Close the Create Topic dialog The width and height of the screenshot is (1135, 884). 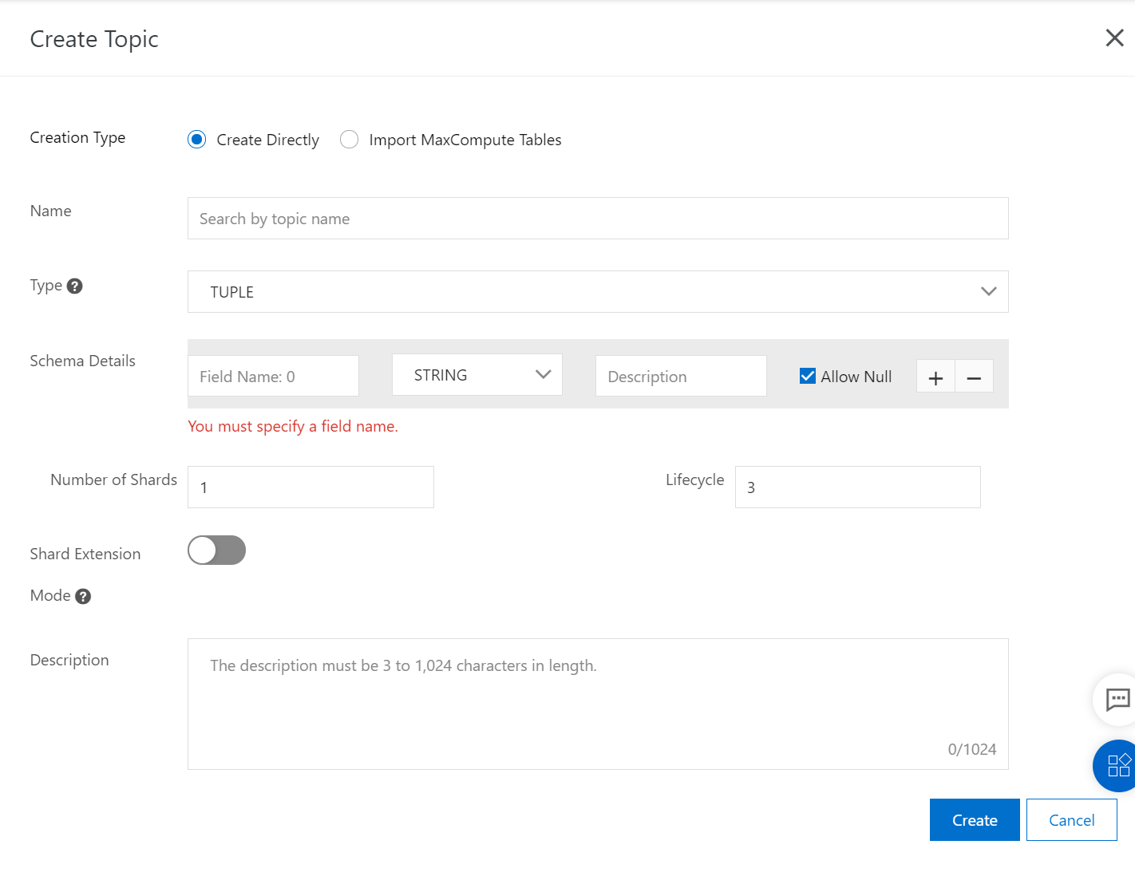click(1114, 37)
